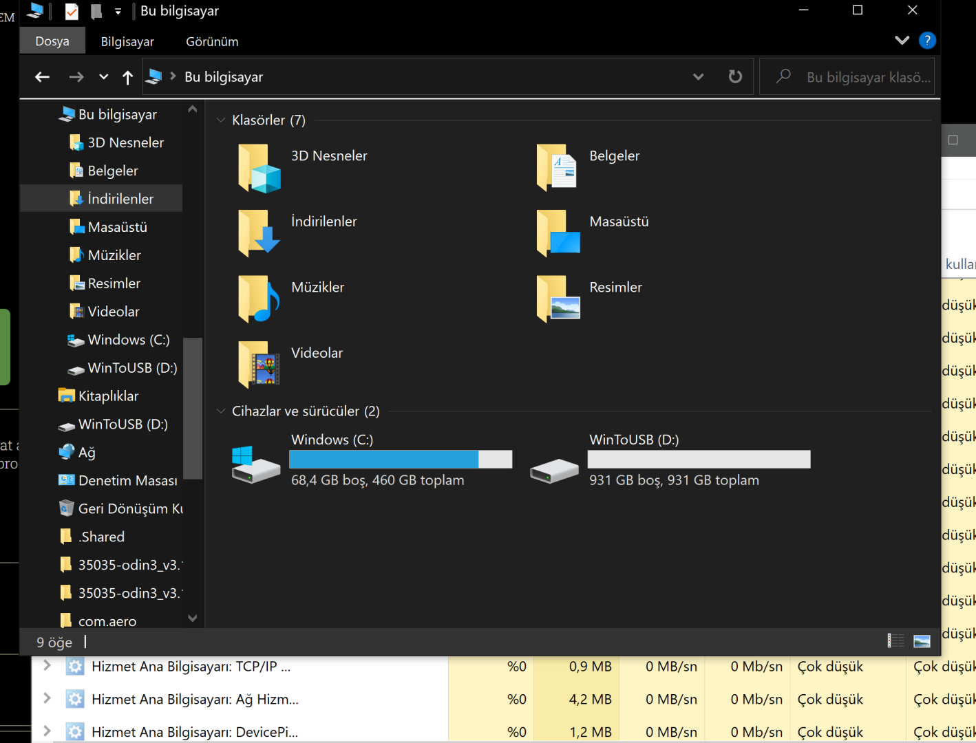This screenshot has width=976, height=743.
Task: Select Bu bilgisayar in the navigation pane
Action: pyautogui.click(x=118, y=114)
